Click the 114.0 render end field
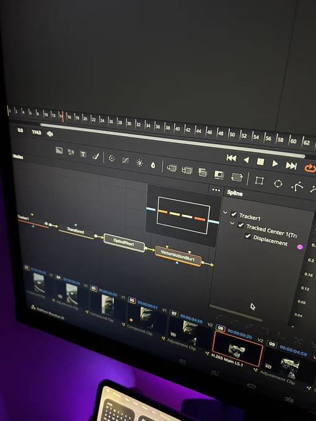Screen dimensions: 316x421 tap(37, 132)
